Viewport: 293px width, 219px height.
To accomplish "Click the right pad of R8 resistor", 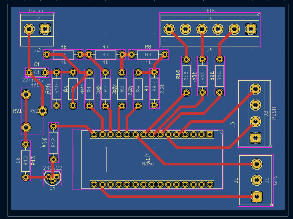I will coord(164,54).
